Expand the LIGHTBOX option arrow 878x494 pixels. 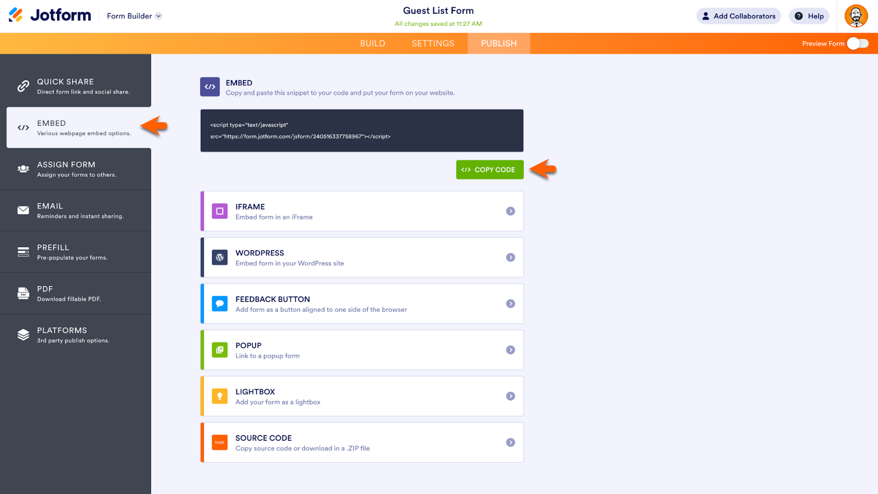coord(510,396)
